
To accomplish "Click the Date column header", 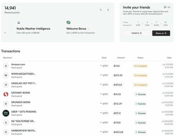I will [x=169, y=58].
